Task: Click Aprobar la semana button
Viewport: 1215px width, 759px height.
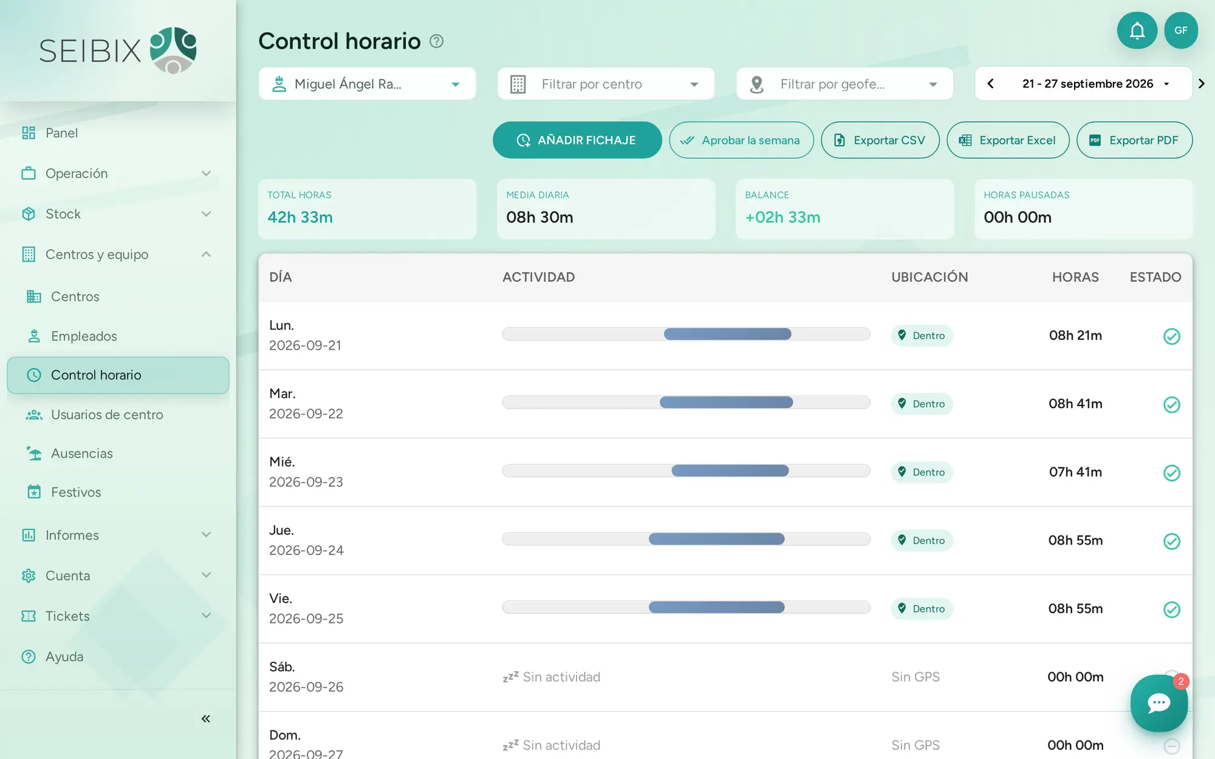Action: 741,140
